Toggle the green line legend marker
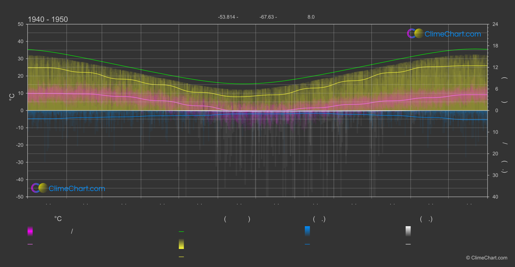The image size is (515, 267). pyautogui.click(x=181, y=232)
